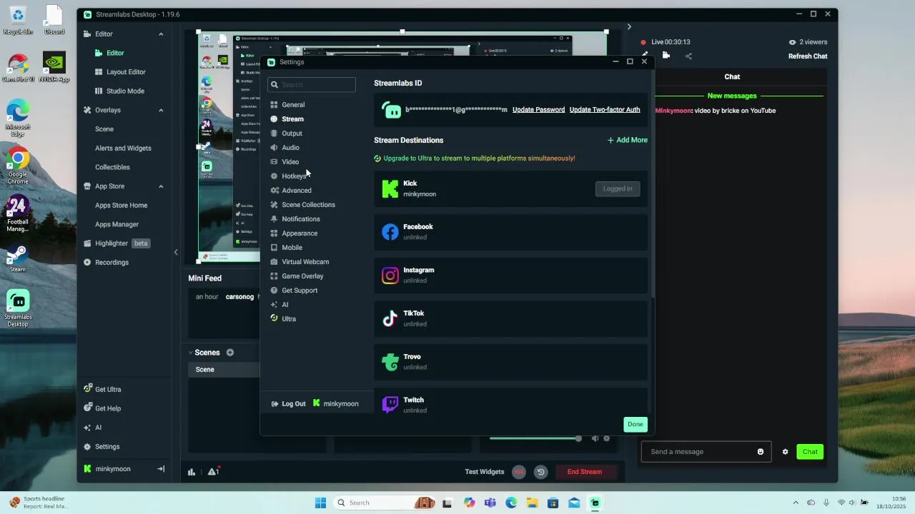Collapse the left sidebar arrow

pyautogui.click(x=176, y=252)
